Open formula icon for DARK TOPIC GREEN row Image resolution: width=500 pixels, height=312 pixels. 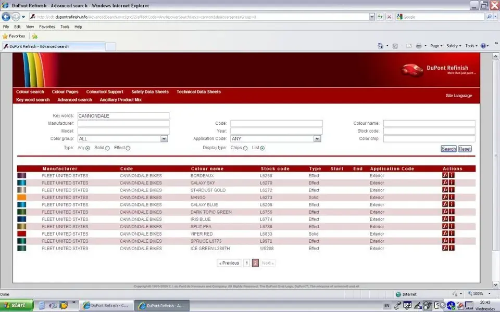445,212
